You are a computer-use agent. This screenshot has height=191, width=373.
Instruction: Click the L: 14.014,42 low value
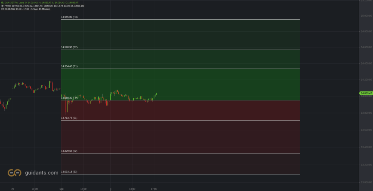point(58,3)
